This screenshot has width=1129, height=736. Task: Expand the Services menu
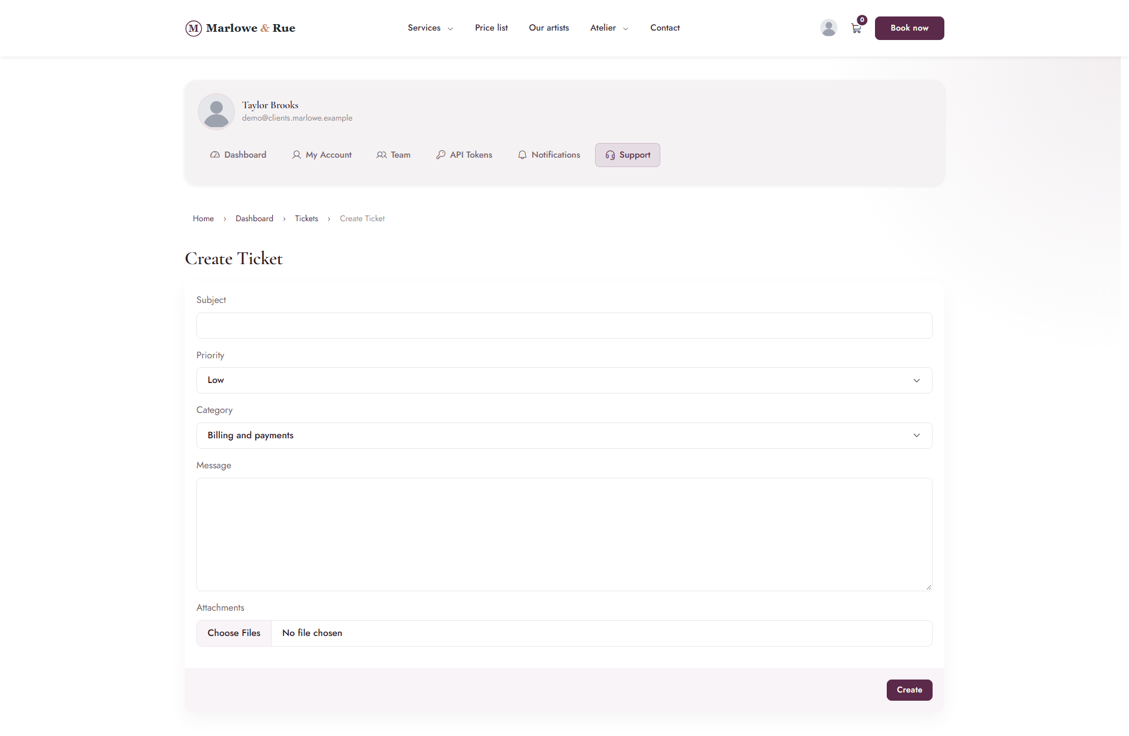430,28
